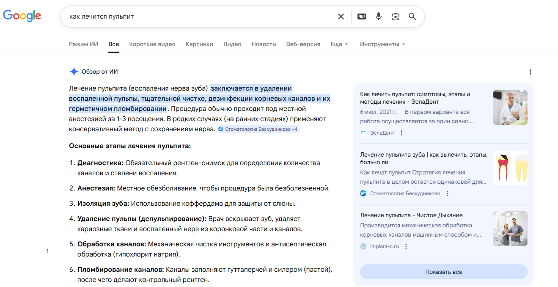
Task: Click the Показать все button
Action: click(x=443, y=271)
